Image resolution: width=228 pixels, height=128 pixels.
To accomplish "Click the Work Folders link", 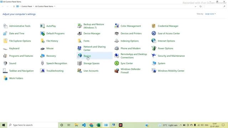I will [x=16, y=78].
